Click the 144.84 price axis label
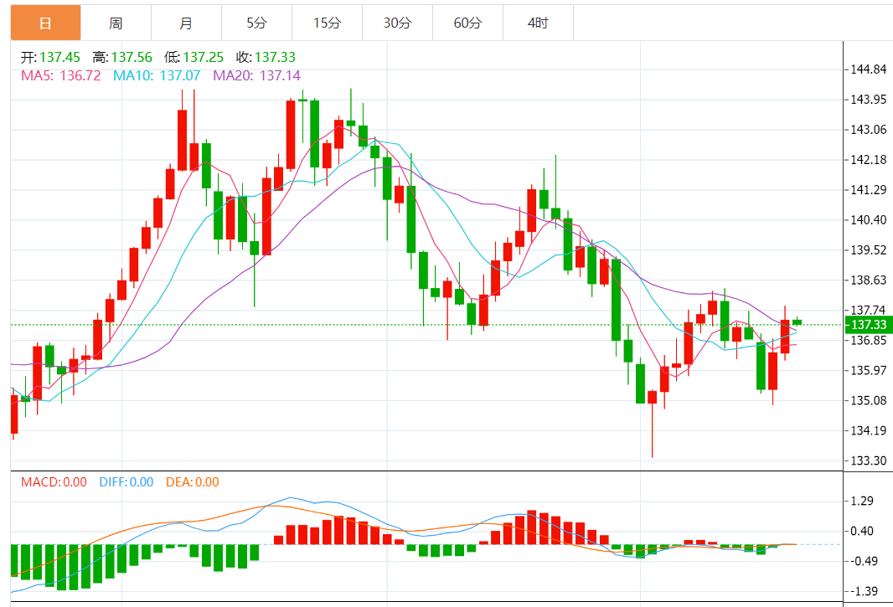The height and width of the screenshot is (607, 893). pyautogui.click(x=869, y=69)
